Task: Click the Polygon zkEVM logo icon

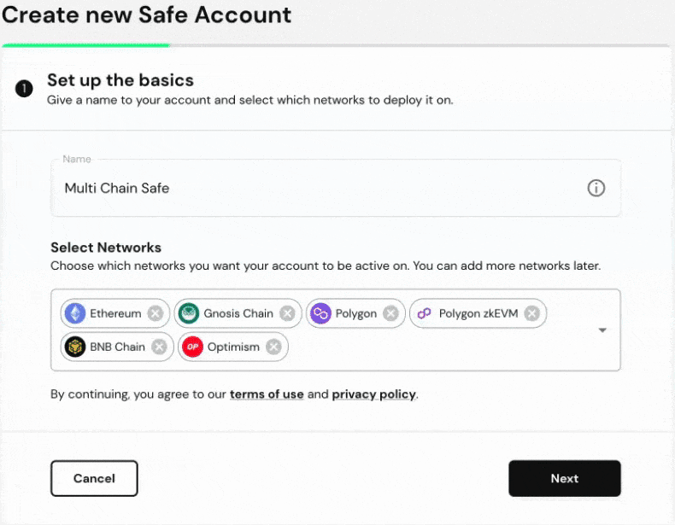Action: pos(424,313)
